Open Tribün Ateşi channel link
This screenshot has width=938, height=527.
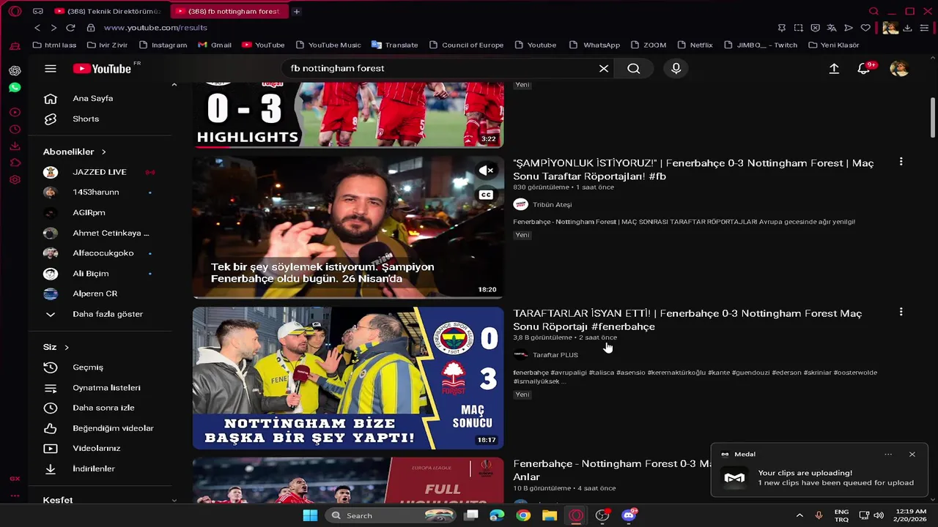click(x=552, y=205)
